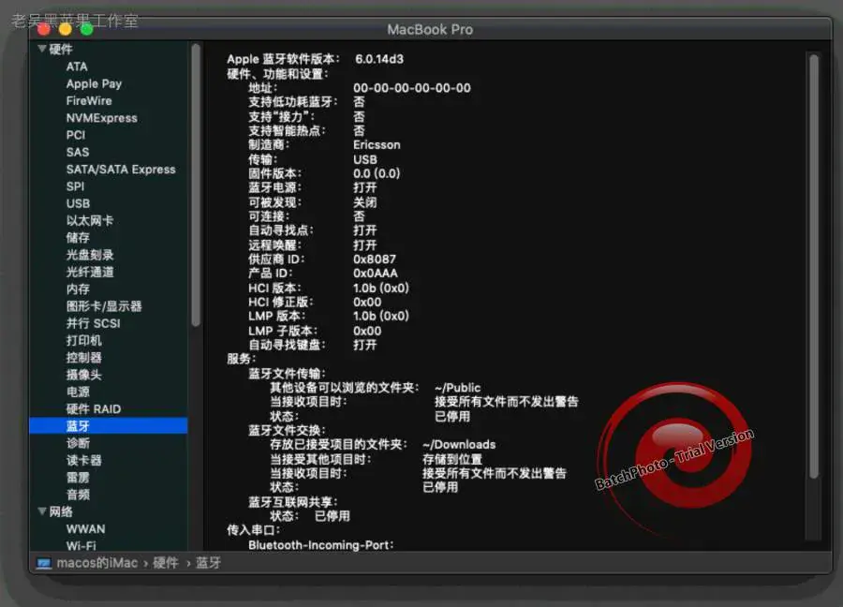The height and width of the screenshot is (607, 843).
Task: Click the green zoom window button
Action: (x=86, y=29)
